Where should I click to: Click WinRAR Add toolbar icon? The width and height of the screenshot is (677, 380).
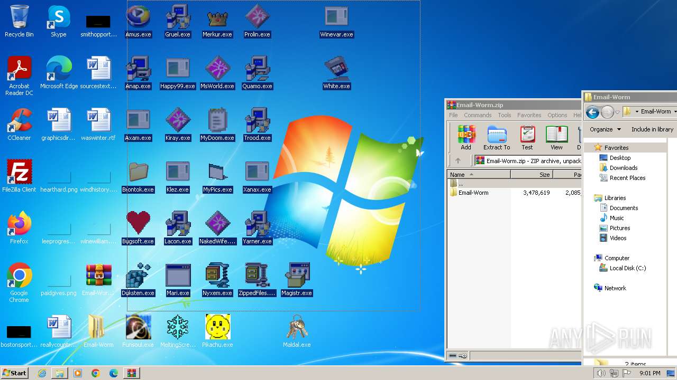coord(466,138)
